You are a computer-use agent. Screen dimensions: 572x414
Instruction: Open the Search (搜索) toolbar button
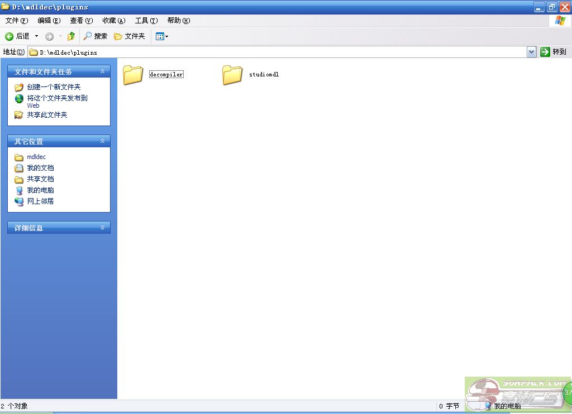pyautogui.click(x=95, y=36)
